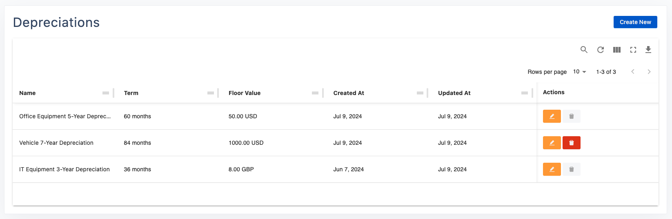
Task: Go to the next page of results
Action: [x=649, y=72]
